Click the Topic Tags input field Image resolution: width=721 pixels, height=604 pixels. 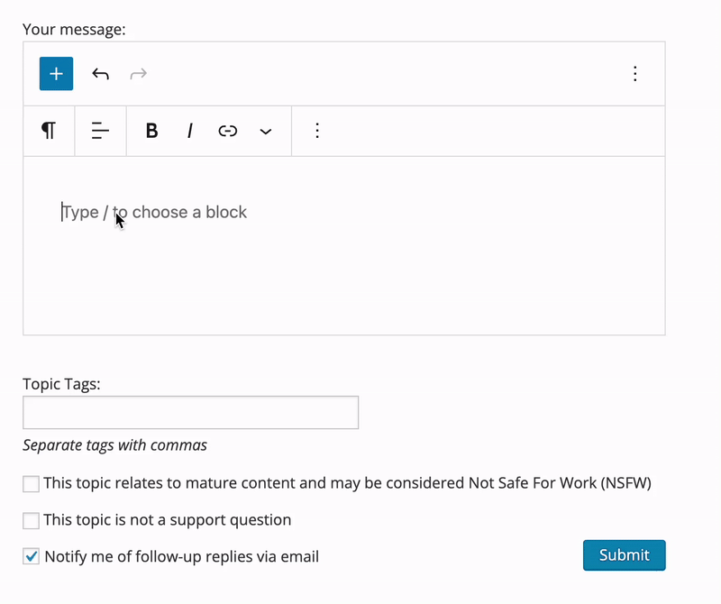190,412
